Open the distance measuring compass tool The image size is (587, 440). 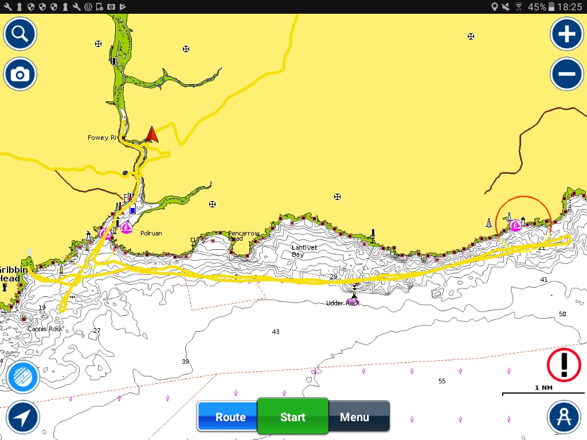563,417
